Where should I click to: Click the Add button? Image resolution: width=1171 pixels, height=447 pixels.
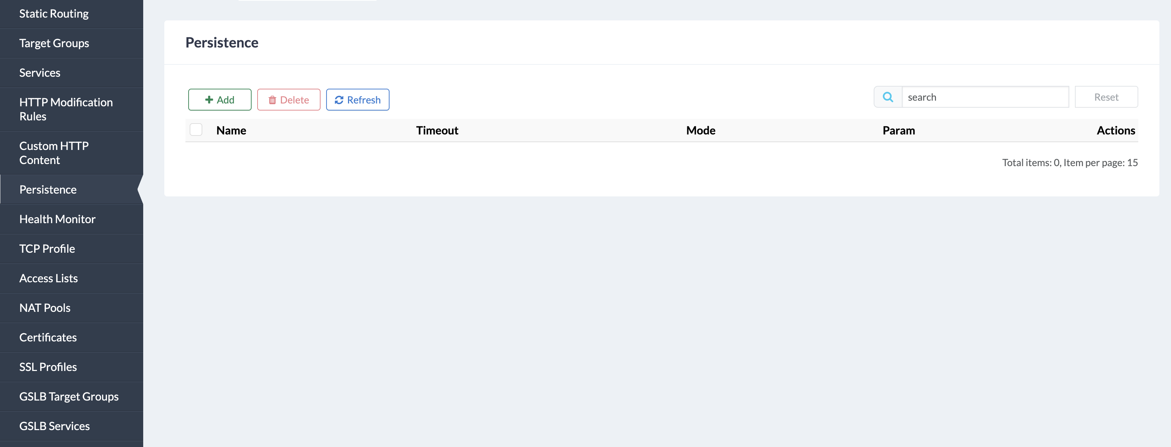click(220, 100)
